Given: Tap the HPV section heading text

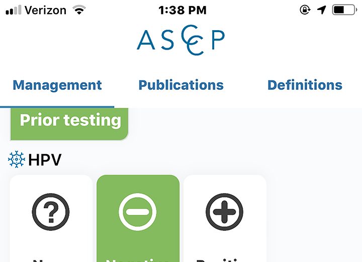Looking at the screenshot, I should tap(45, 160).
